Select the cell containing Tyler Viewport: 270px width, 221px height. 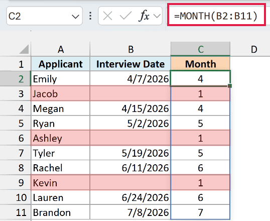pos(61,153)
